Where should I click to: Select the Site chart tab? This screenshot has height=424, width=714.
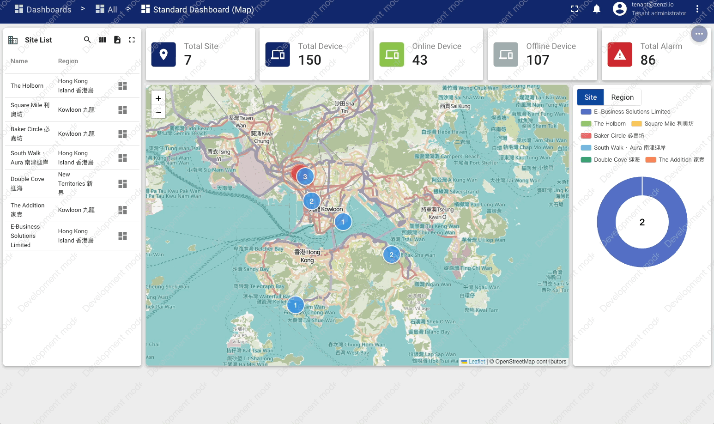pyautogui.click(x=590, y=97)
